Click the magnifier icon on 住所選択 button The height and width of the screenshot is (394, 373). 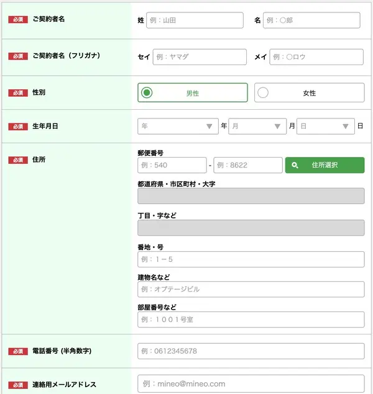pyautogui.click(x=295, y=165)
